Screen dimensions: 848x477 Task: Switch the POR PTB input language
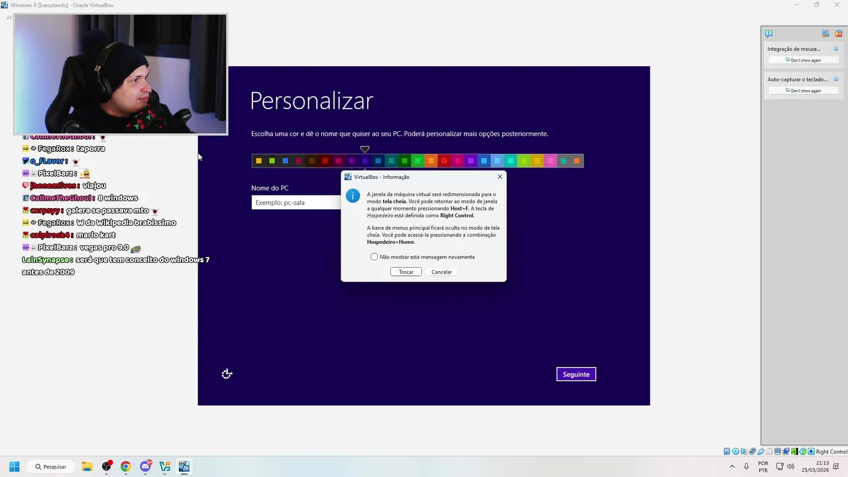pos(763,466)
